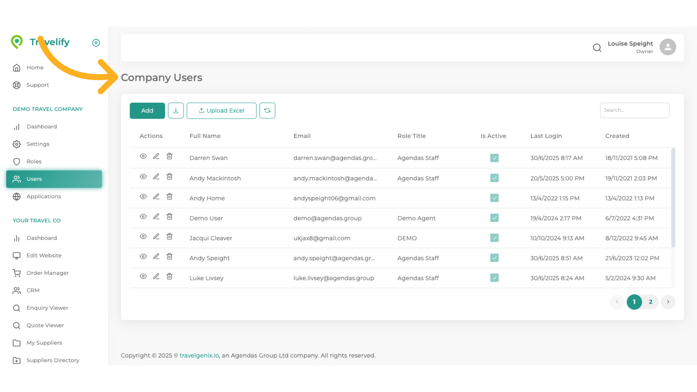
Task: View Darren Swan's details with the eye icon
Action: tap(143, 156)
